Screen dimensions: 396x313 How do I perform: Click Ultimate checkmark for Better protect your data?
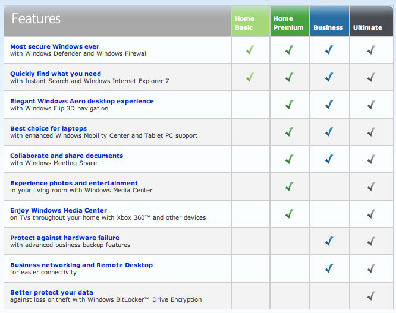click(370, 296)
